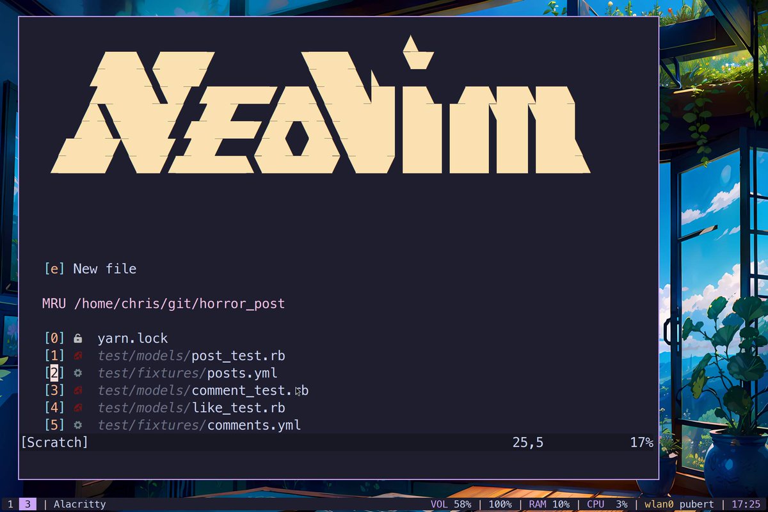The height and width of the screenshot is (512, 768).
Task: Click the lock icon beside yarn.lock
Action: click(x=77, y=339)
